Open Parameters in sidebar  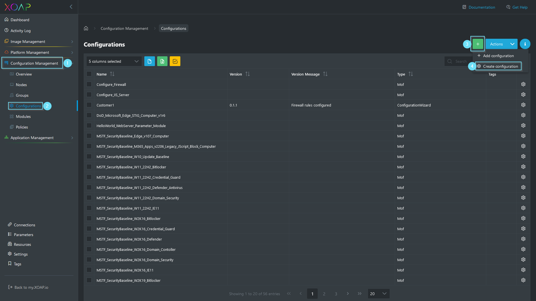click(x=21, y=235)
